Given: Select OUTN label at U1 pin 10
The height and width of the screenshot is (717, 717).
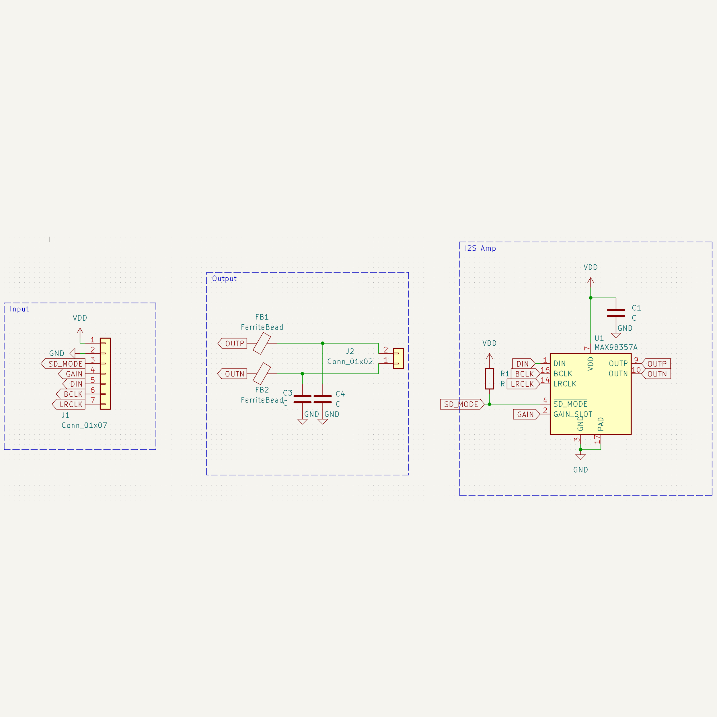Looking at the screenshot, I should tap(656, 374).
